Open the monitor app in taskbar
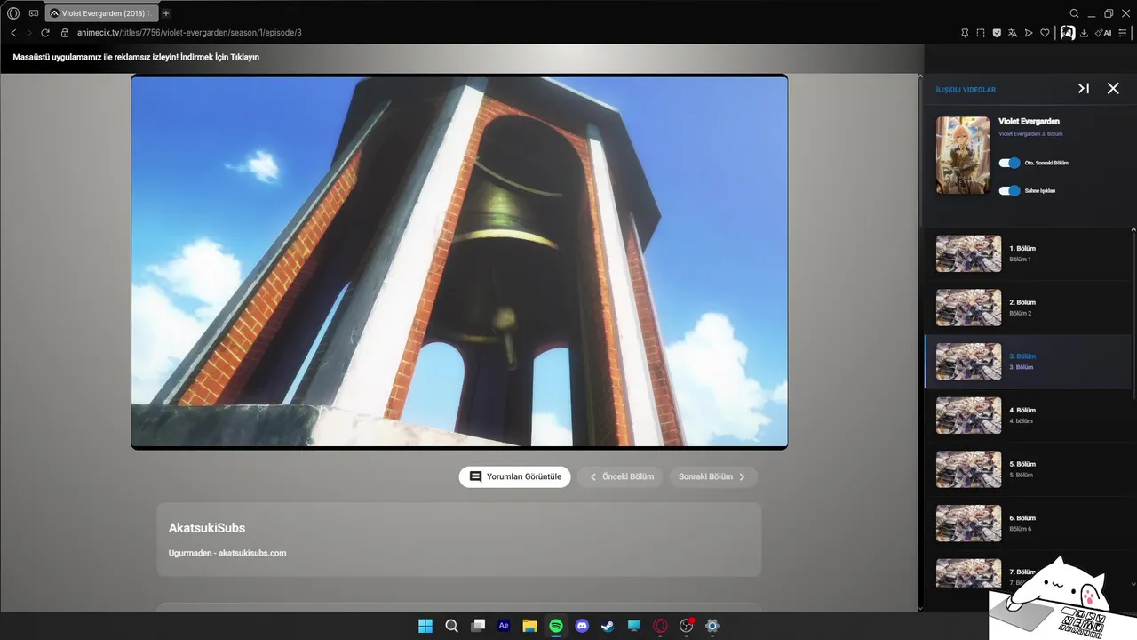Screen dimensions: 1137x640 pos(634,626)
